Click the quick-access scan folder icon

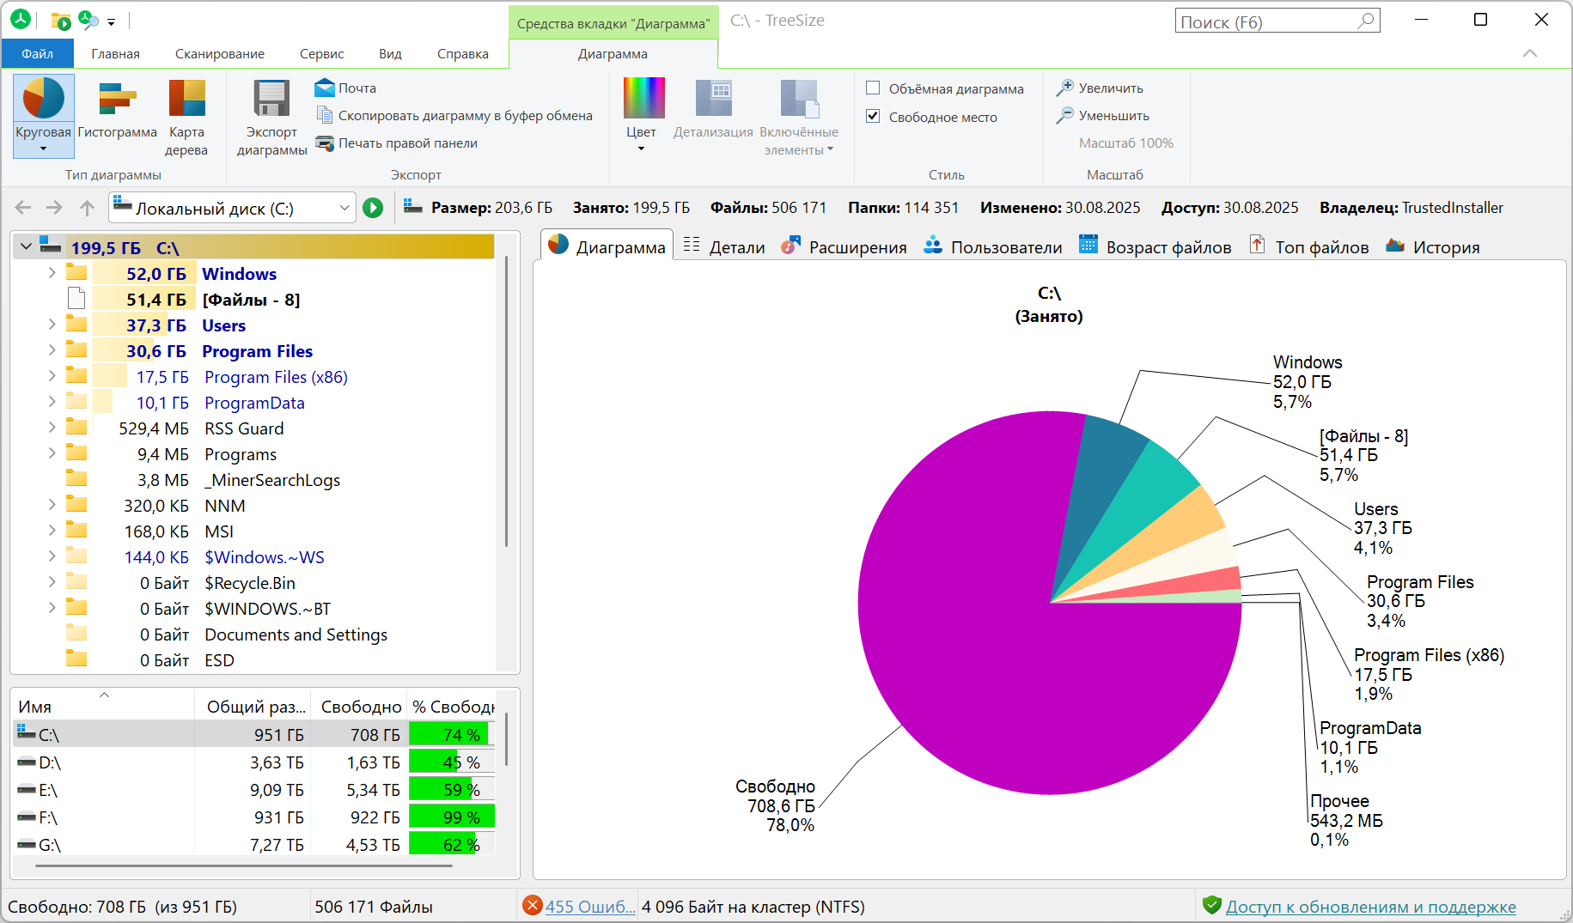click(60, 21)
